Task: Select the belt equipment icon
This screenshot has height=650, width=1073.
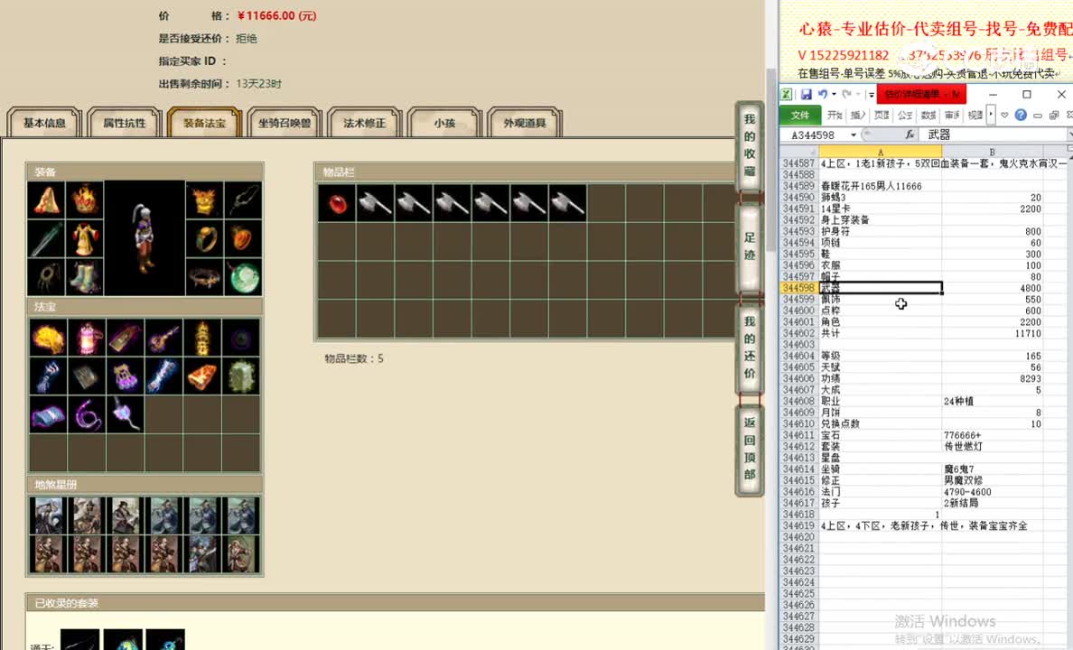Action: tap(205, 277)
